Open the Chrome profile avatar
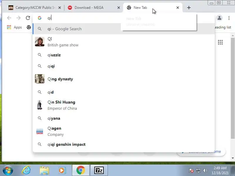The width and height of the screenshot is (235, 176). tap(219, 18)
